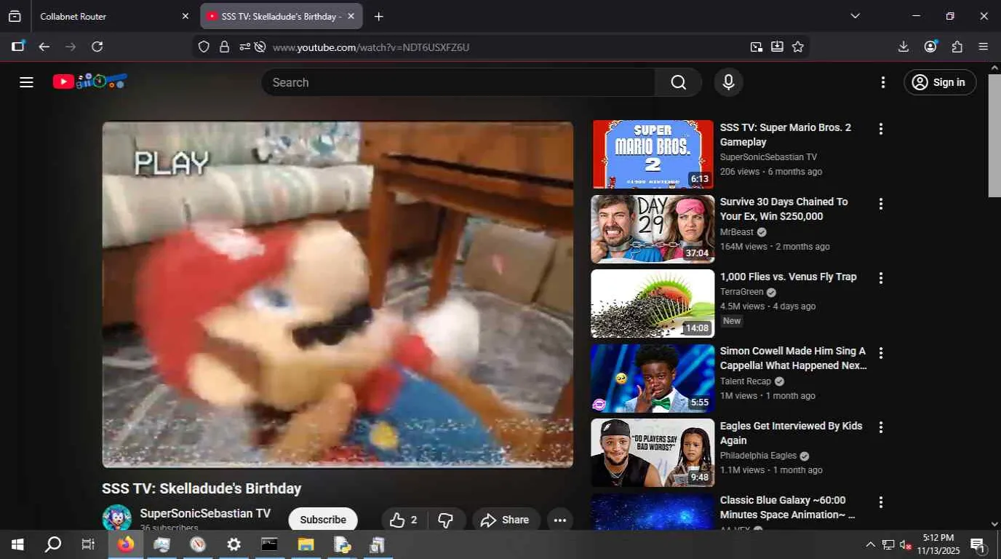
Task: Open menu for Survive 30 Days Chained video
Action: tap(880, 204)
